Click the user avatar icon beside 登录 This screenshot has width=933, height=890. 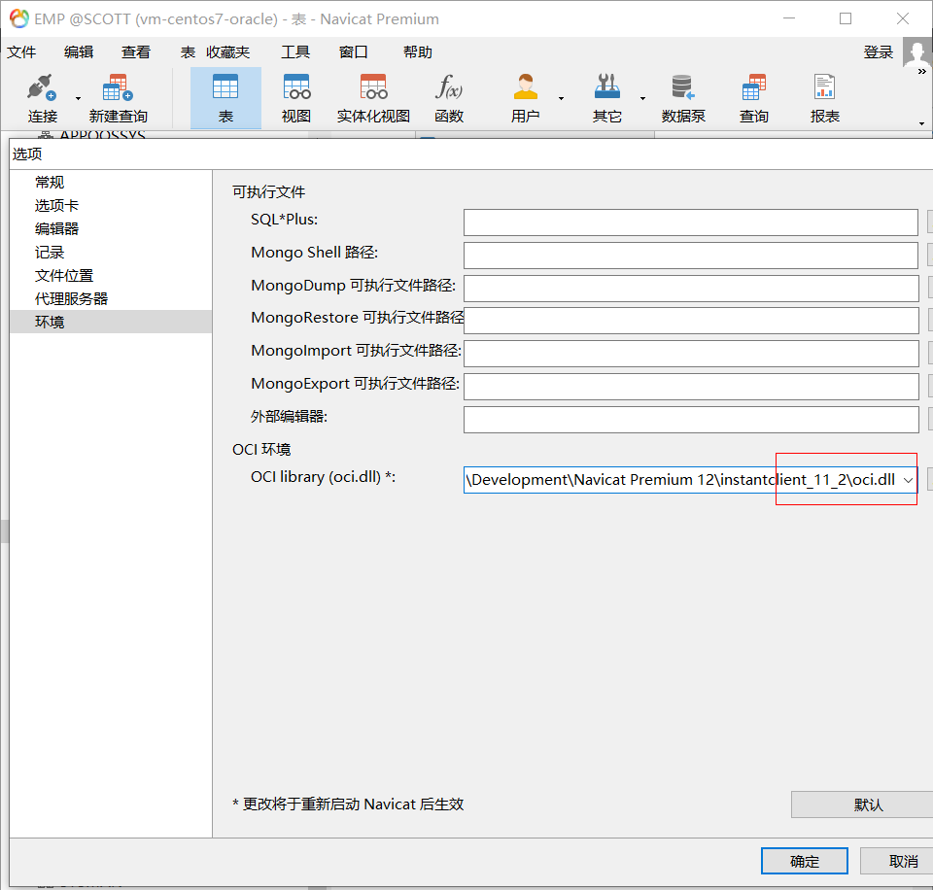(916, 52)
